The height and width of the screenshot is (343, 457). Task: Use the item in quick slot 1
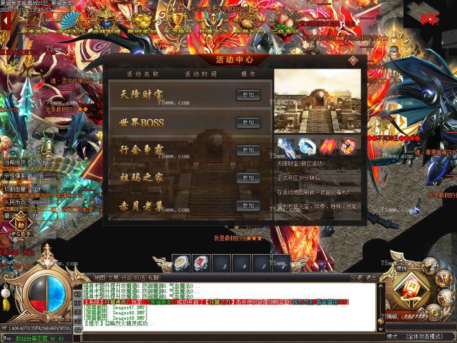(x=181, y=263)
